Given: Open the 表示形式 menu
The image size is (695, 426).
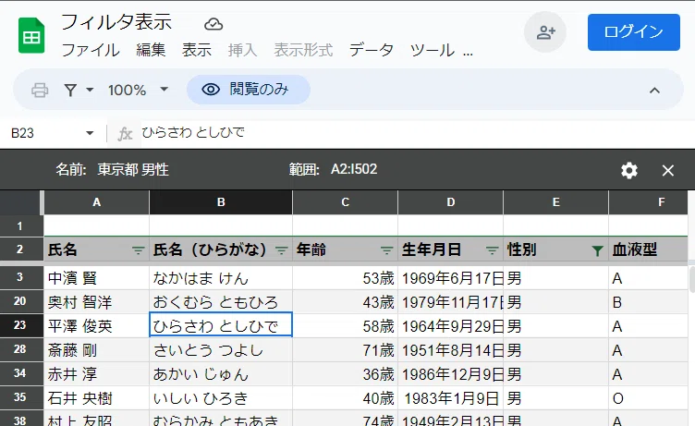Looking at the screenshot, I should pos(303,50).
